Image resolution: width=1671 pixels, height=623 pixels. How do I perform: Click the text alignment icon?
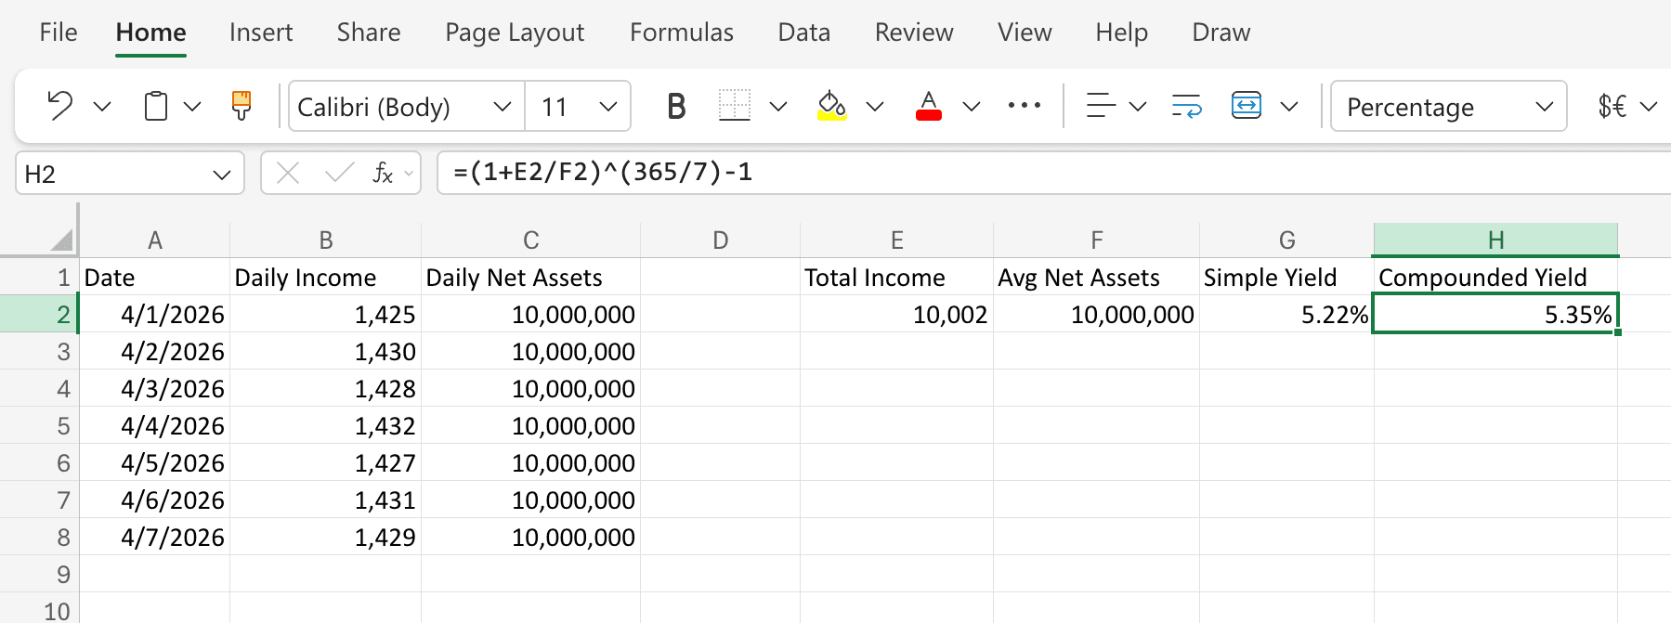pos(1101,106)
